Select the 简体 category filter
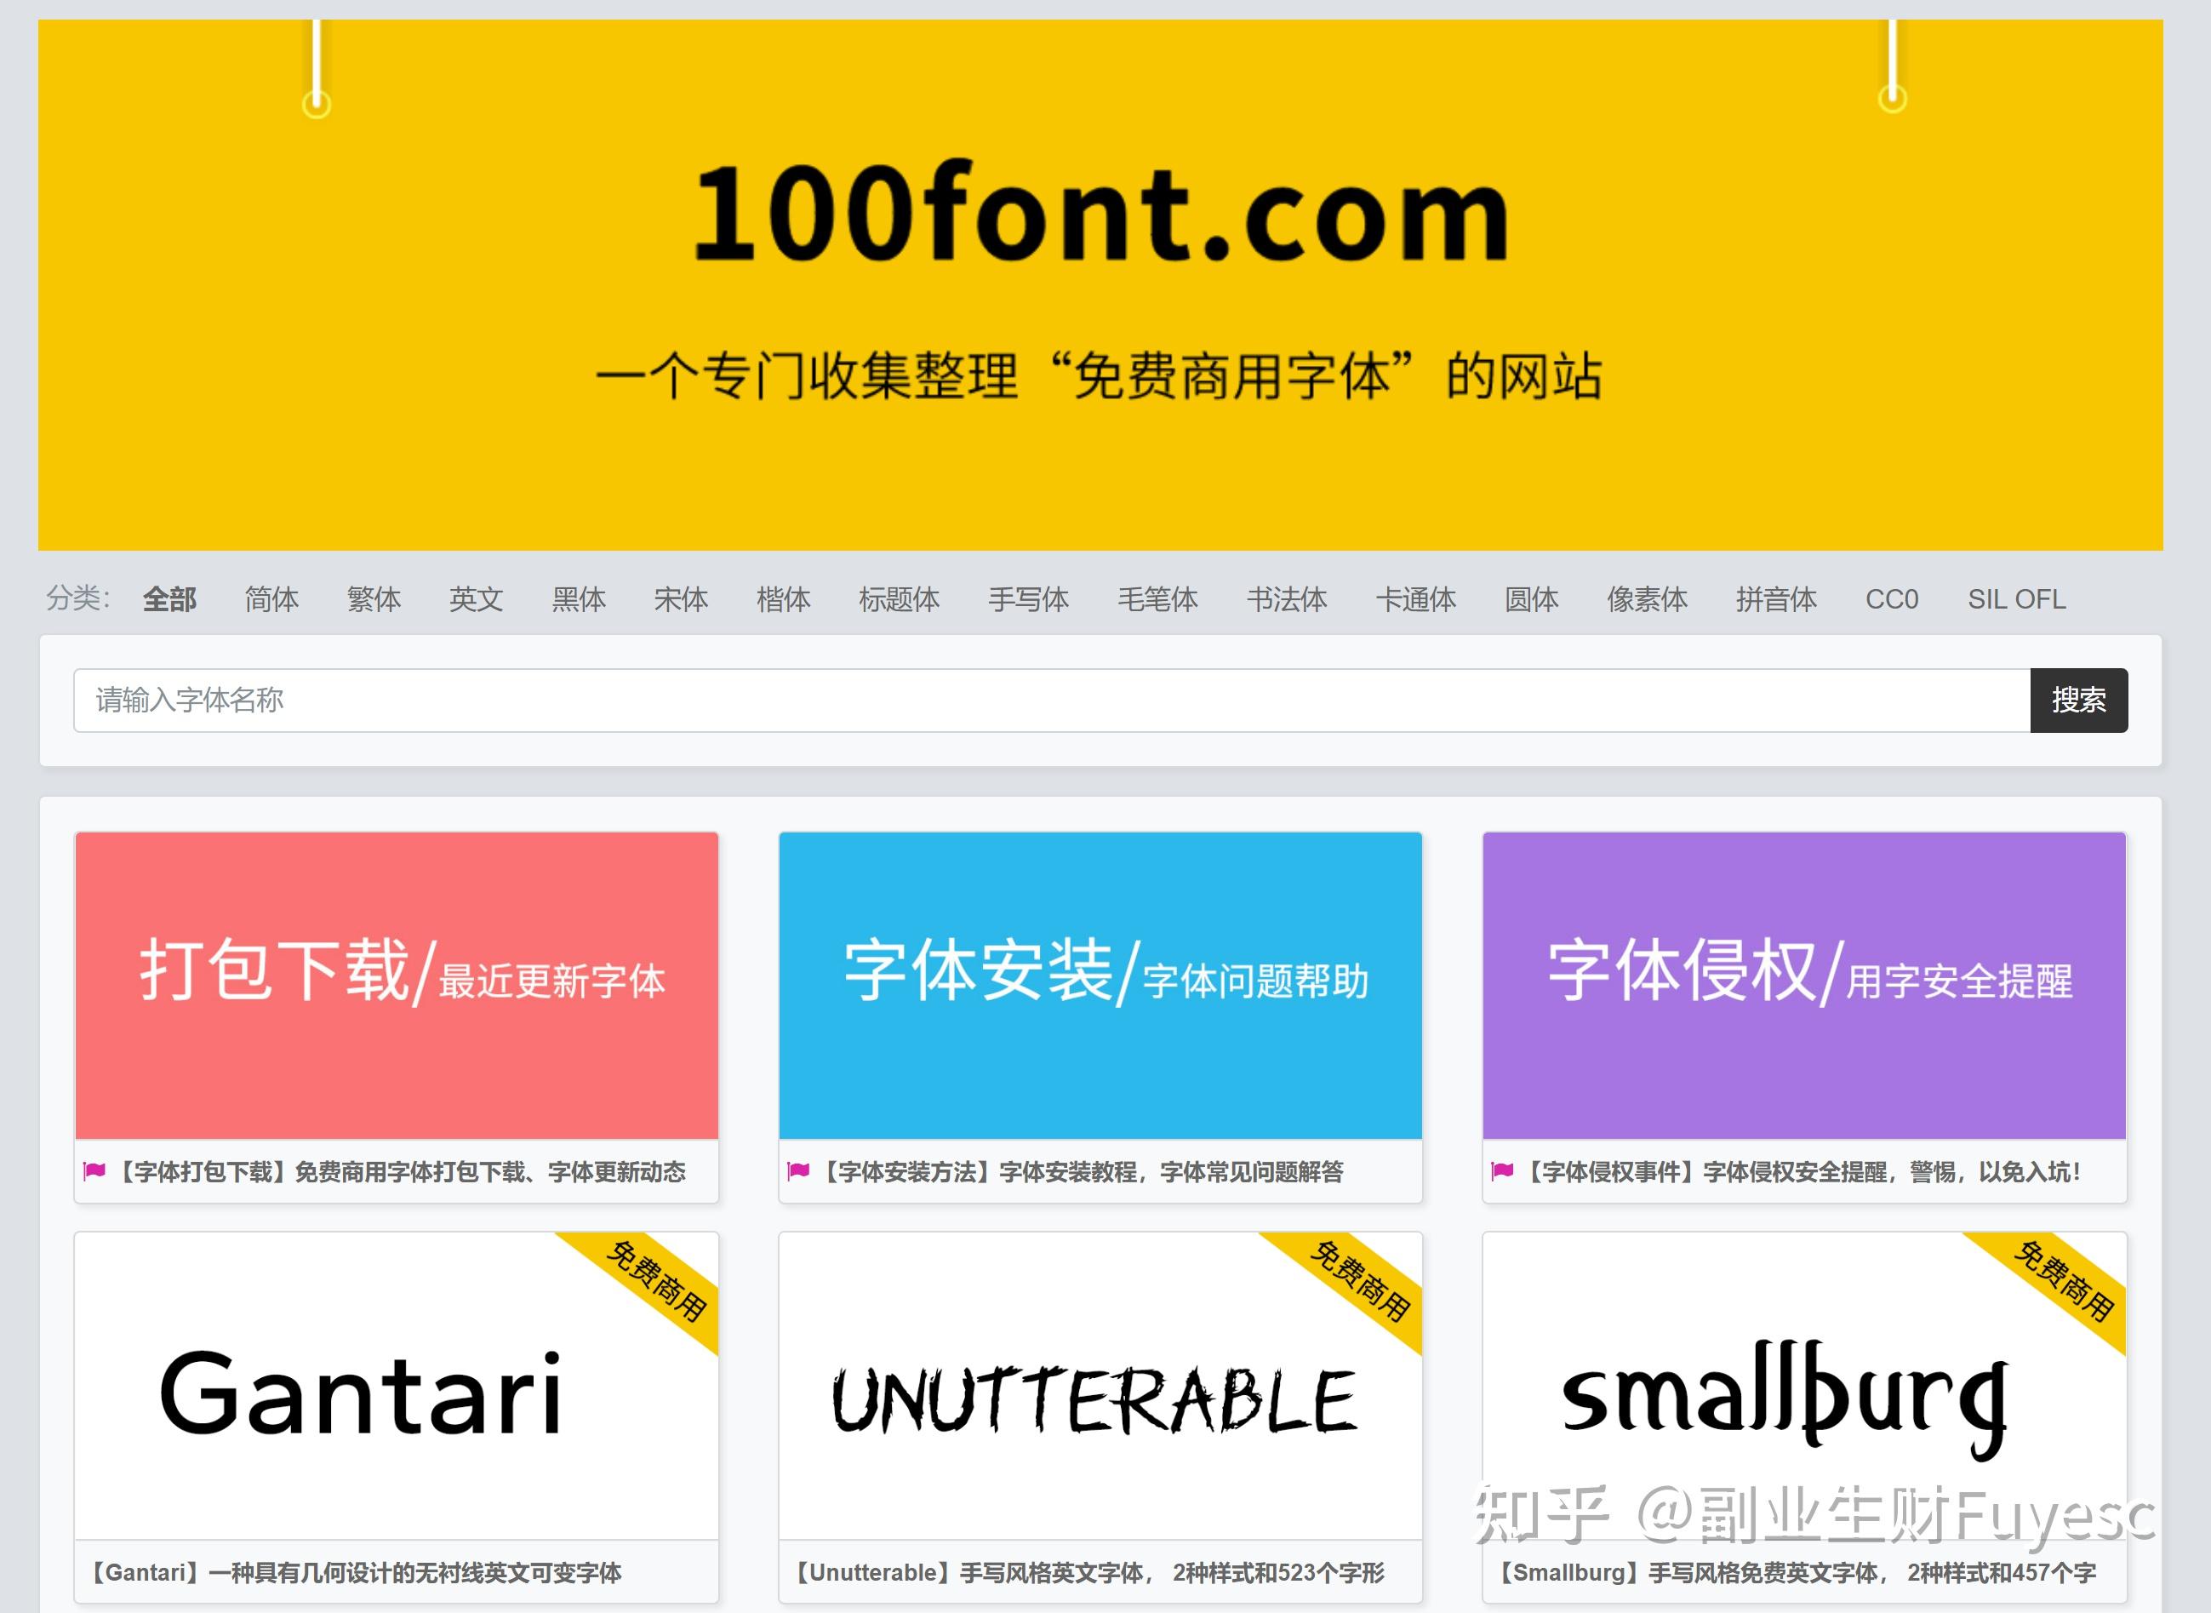The image size is (2211, 1613). [271, 598]
